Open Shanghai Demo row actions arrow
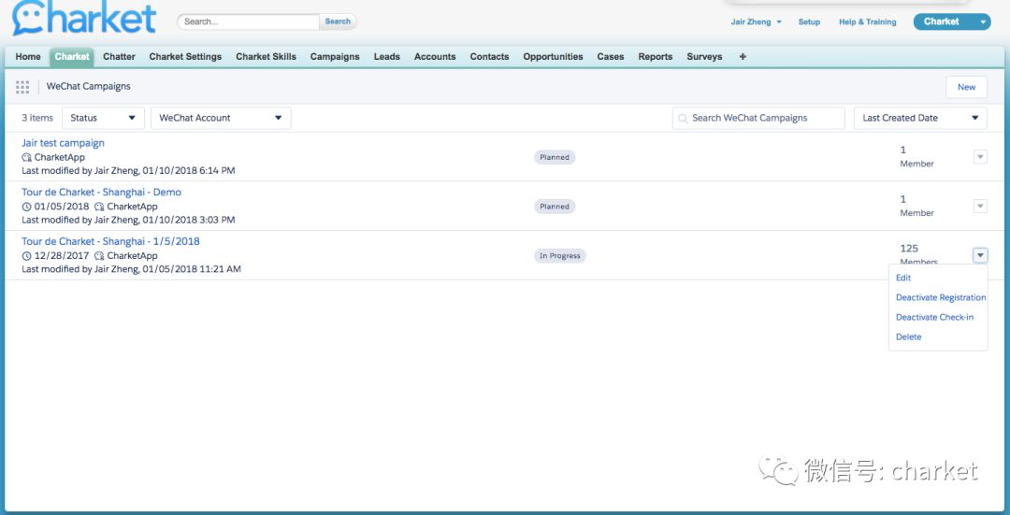Viewport: 1010px width, 515px height. click(980, 207)
